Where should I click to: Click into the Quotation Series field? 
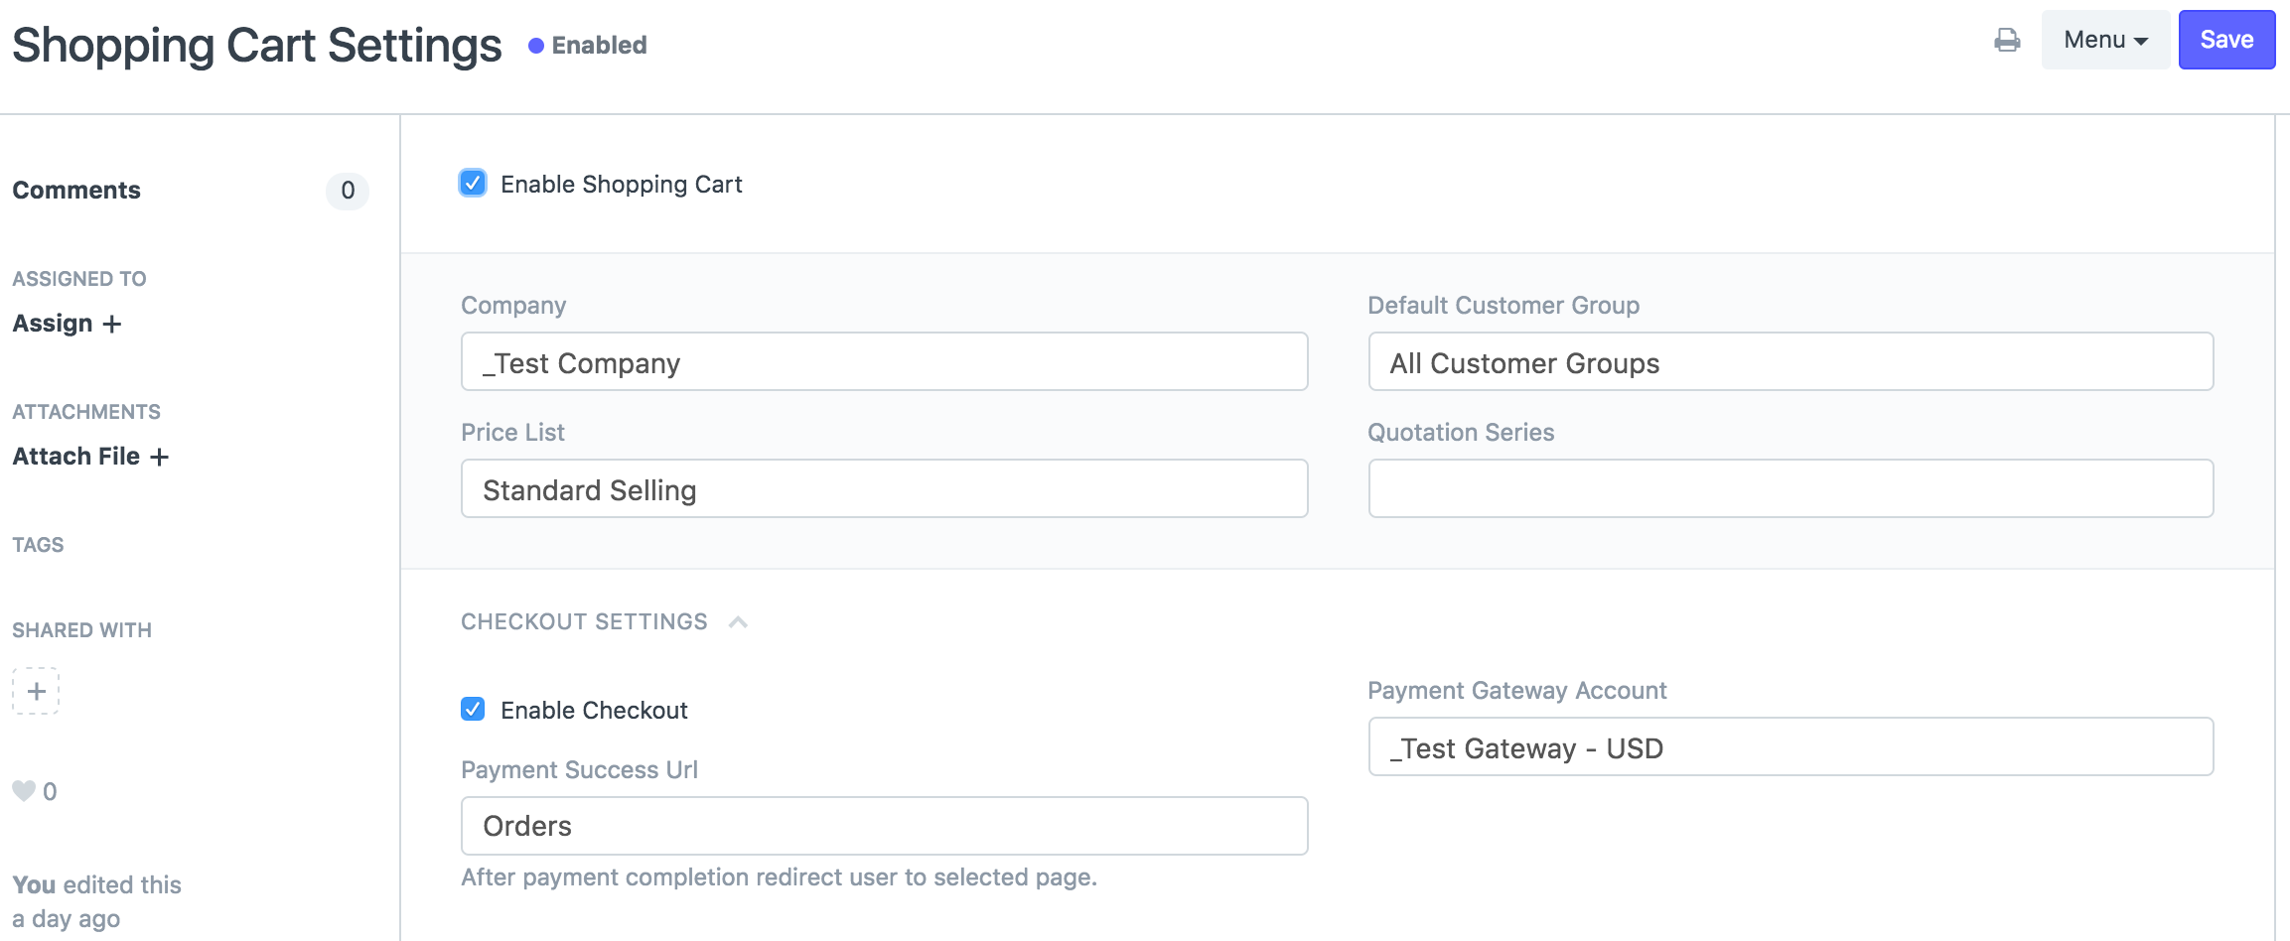[1789, 488]
